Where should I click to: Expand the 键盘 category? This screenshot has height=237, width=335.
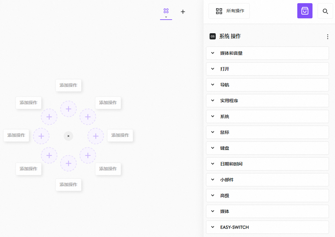(267, 148)
